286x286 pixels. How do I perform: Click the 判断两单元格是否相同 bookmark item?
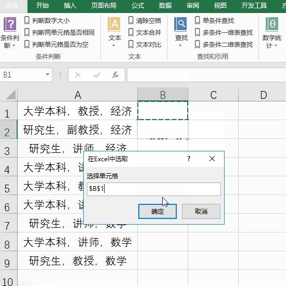(x=59, y=32)
